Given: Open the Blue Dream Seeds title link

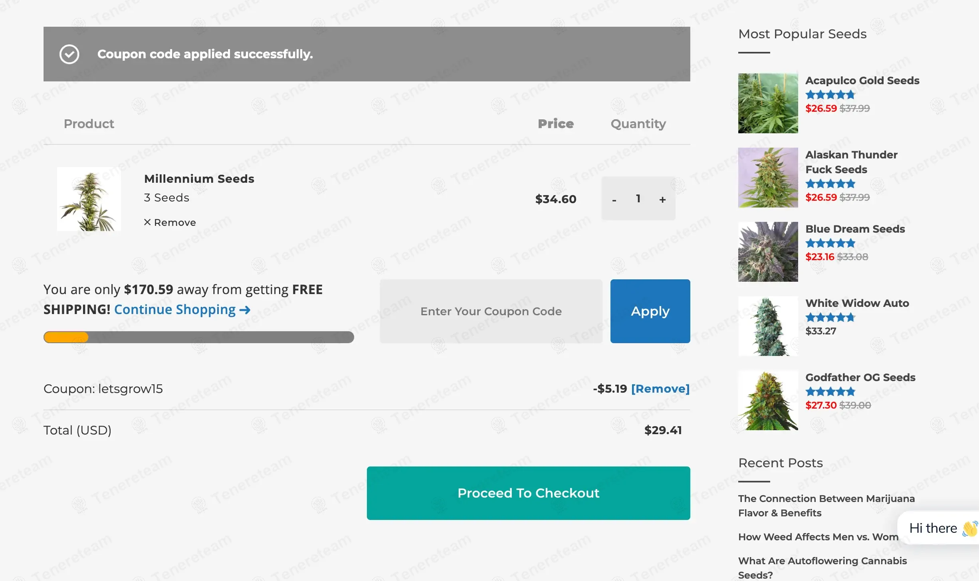Looking at the screenshot, I should (855, 229).
